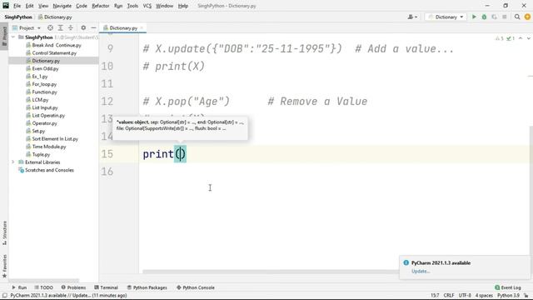
Task: Click the 15:7 line position indicator
Action: pos(435,296)
